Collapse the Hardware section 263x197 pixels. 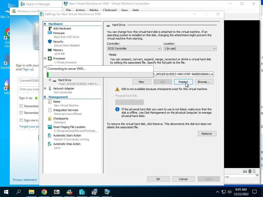coord(45,24)
